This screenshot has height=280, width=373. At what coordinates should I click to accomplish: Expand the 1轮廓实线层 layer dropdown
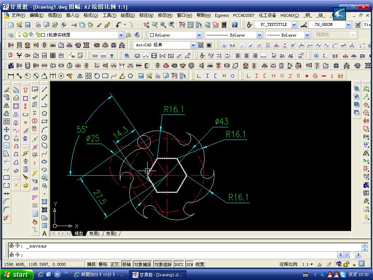click(121, 35)
